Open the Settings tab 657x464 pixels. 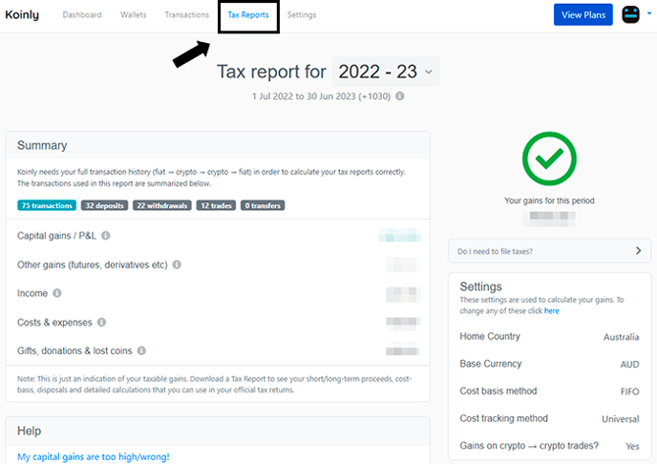point(302,15)
